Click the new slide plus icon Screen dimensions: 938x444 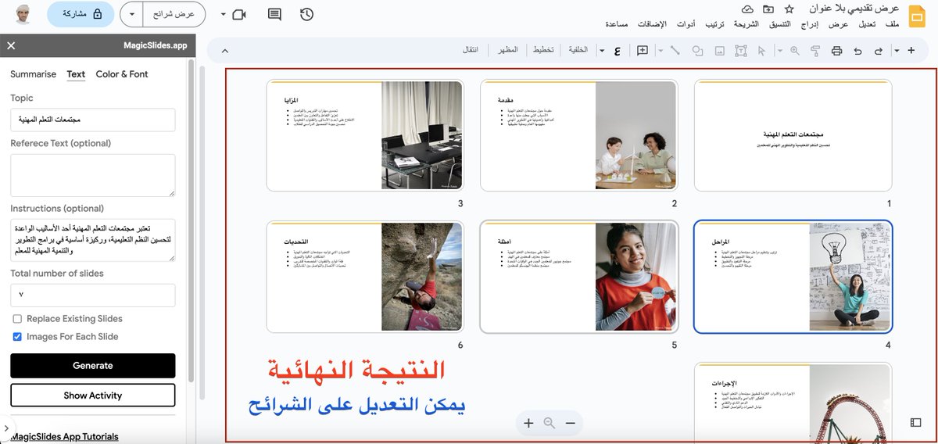point(911,51)
